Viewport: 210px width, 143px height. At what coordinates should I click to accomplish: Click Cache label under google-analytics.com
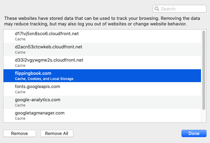coord(20,105)
